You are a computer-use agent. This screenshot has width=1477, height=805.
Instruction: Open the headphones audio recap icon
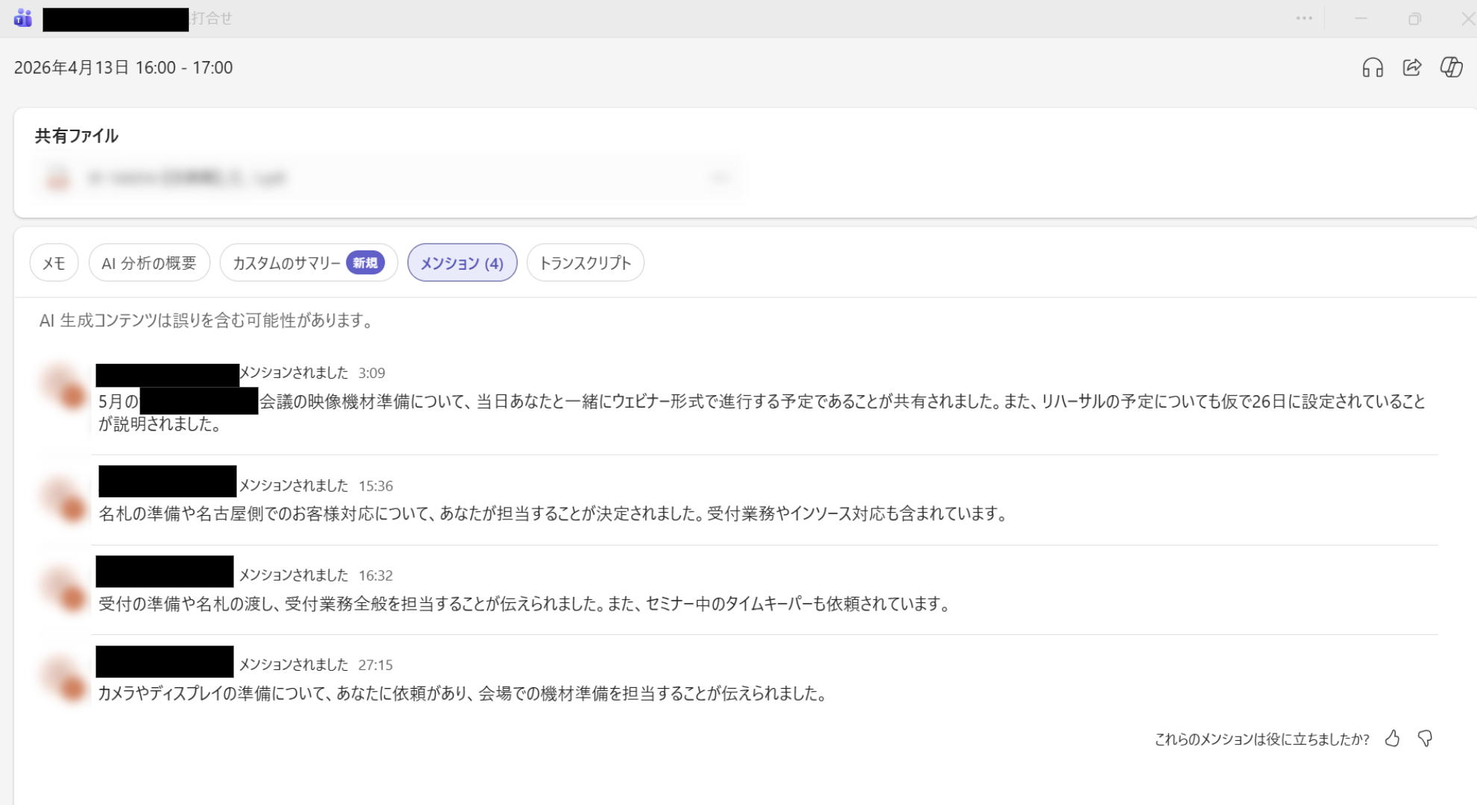[1373, 68]
